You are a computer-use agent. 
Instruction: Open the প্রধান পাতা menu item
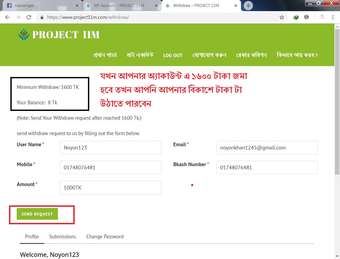tap(105, 55)
